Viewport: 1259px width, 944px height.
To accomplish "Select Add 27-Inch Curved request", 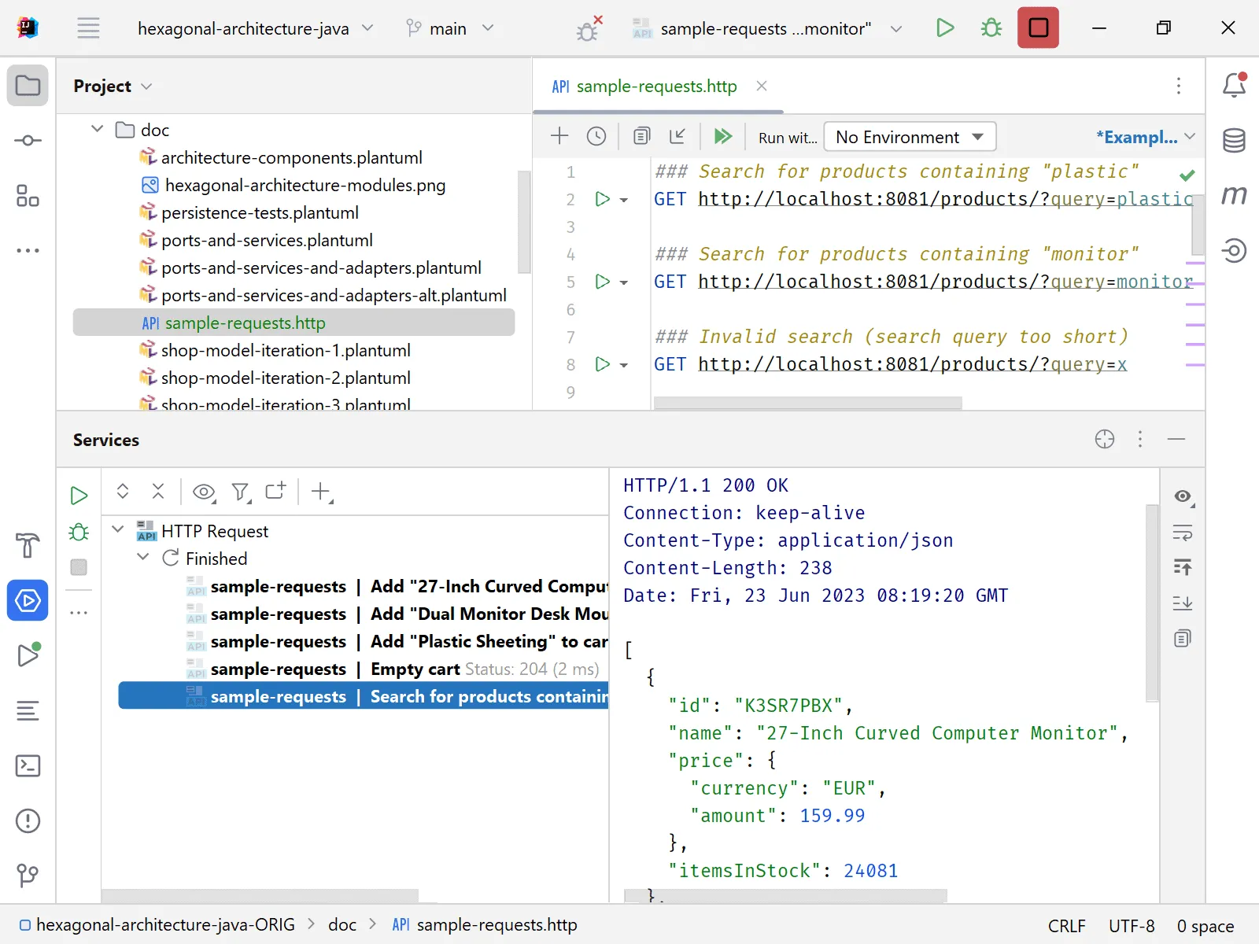I will [x=363, y=587].
